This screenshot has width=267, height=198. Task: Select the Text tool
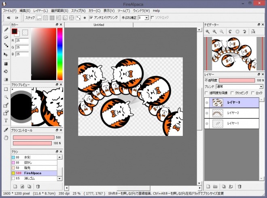click(x=6, y=121)
